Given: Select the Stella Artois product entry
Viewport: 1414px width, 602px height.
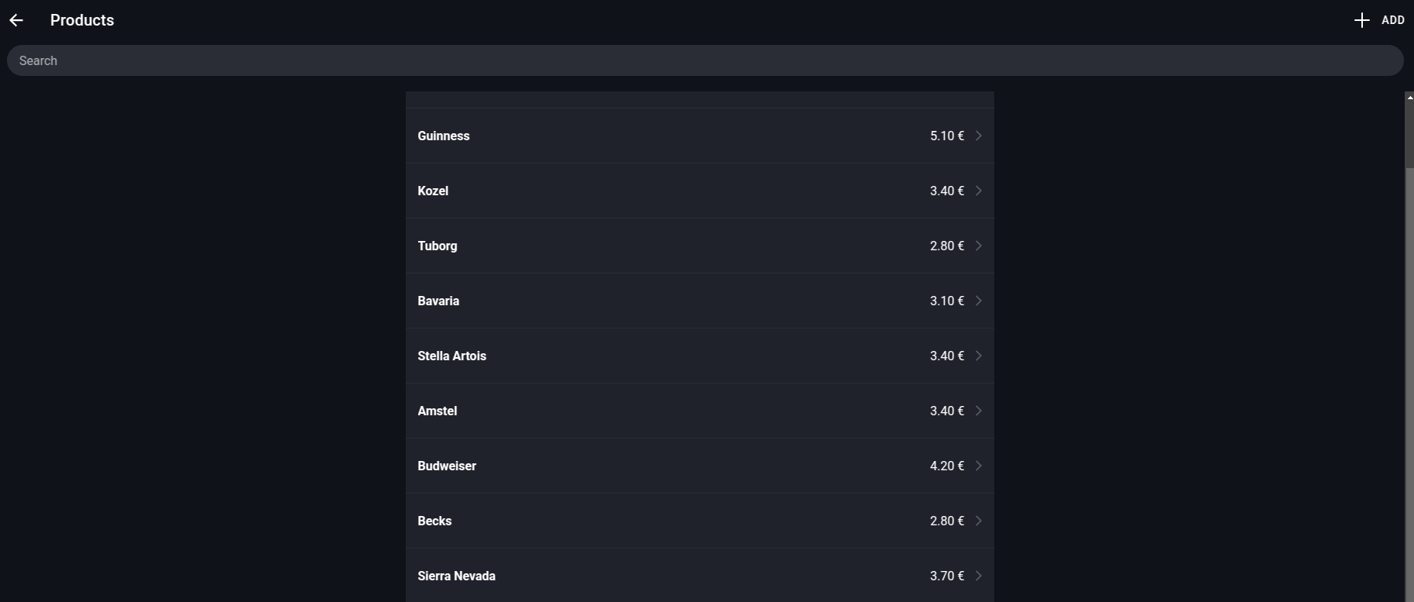Looking at the screenshot, I should click(x=700, y=356).
